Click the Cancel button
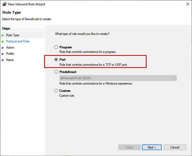The image size is (192, 156). tap(175, 147)
